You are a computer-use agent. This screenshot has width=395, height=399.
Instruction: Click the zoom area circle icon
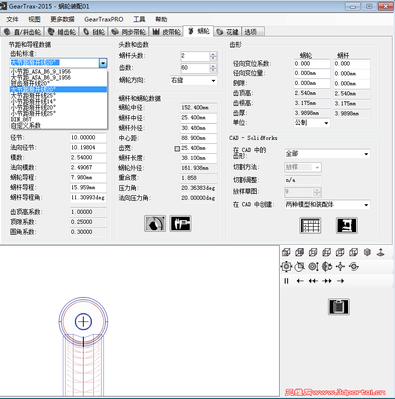[300, 267]
